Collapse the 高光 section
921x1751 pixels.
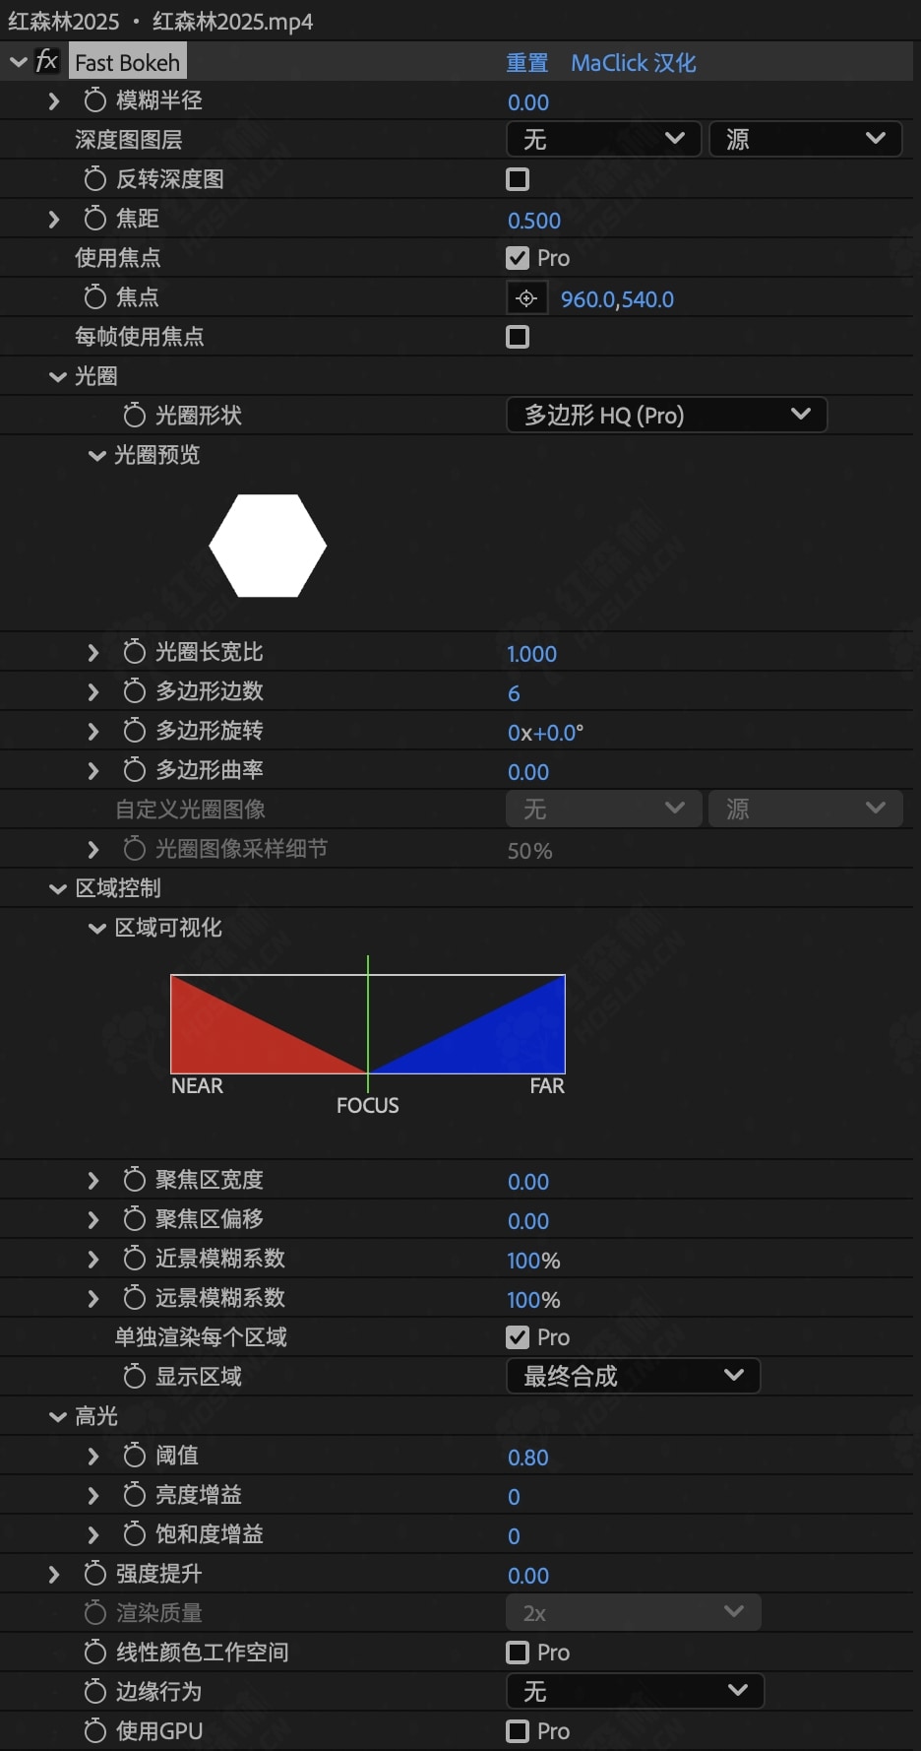coord(58,1416)
